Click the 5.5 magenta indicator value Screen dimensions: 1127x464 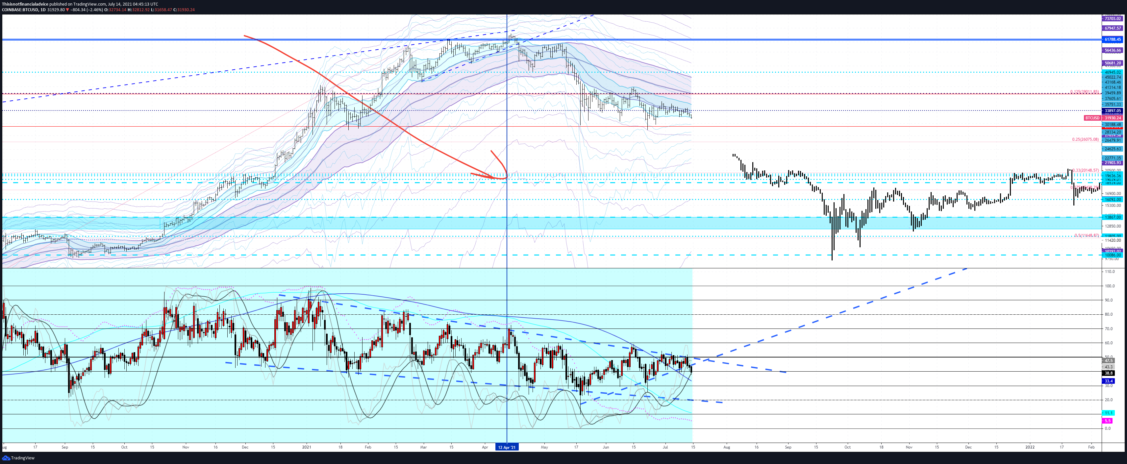pyautogui.click(x=1107, y=421)
